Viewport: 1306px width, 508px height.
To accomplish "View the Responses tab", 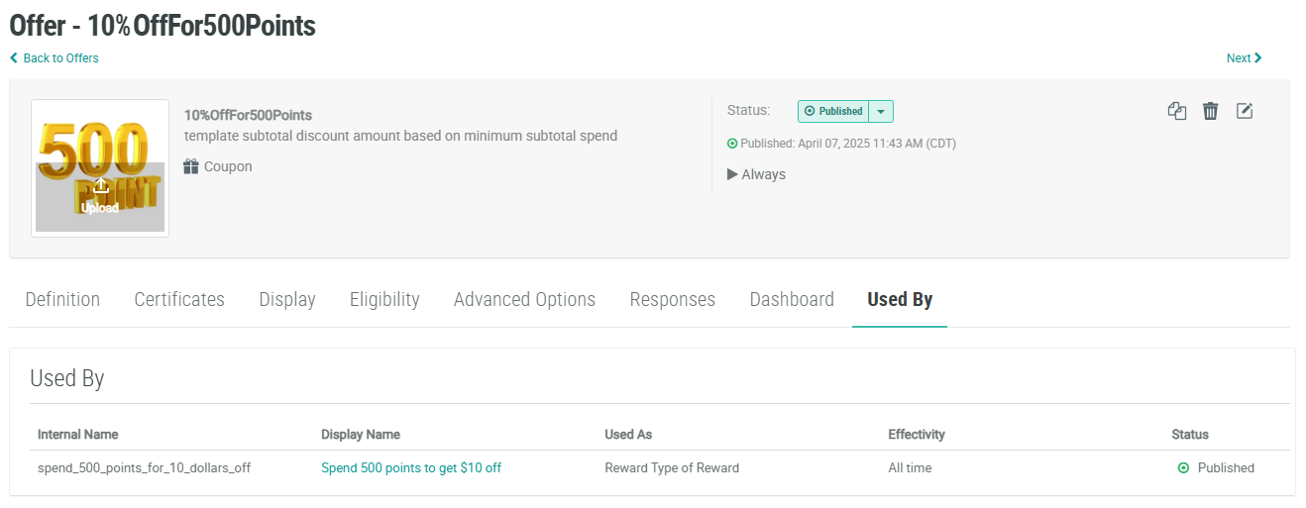I will pos(672,299).
